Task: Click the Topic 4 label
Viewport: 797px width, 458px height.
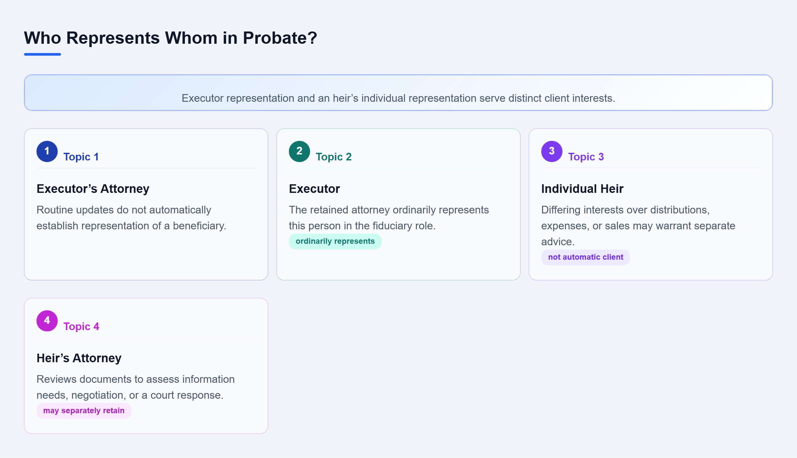Action: pos(81,326)
